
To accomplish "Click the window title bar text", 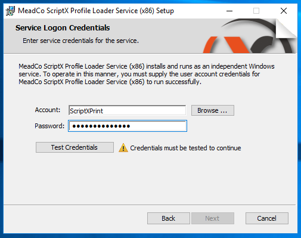I will 96,11.
